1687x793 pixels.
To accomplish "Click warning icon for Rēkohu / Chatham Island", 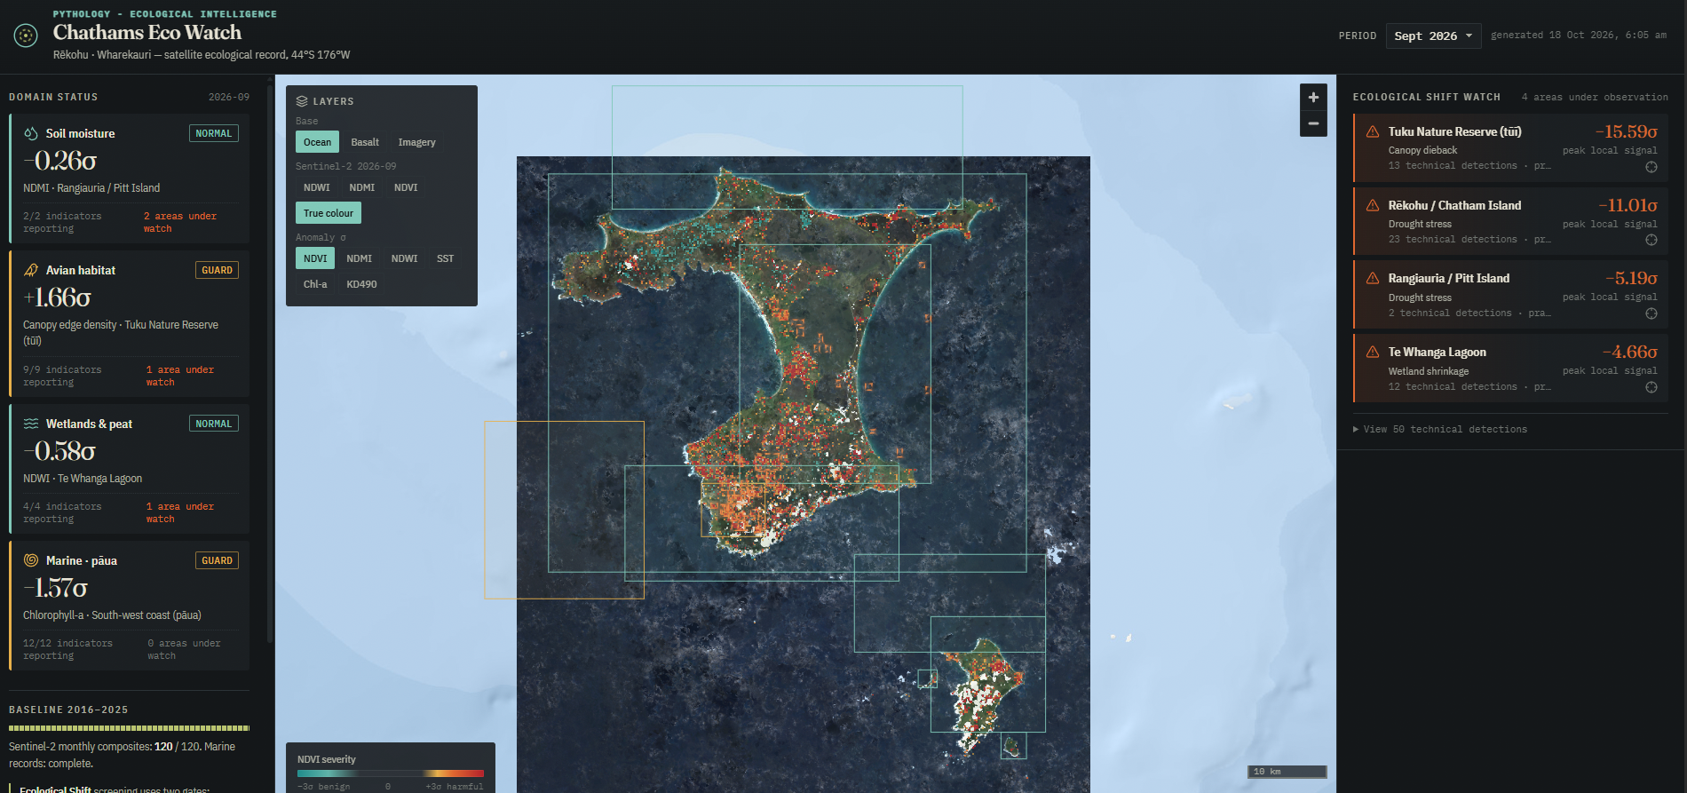I will click(1373, 205).
